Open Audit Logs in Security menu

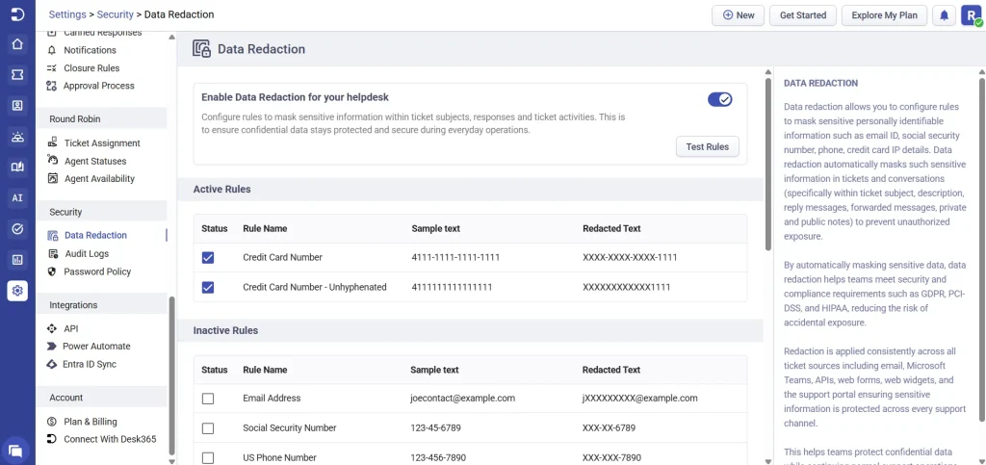point(86,253)
